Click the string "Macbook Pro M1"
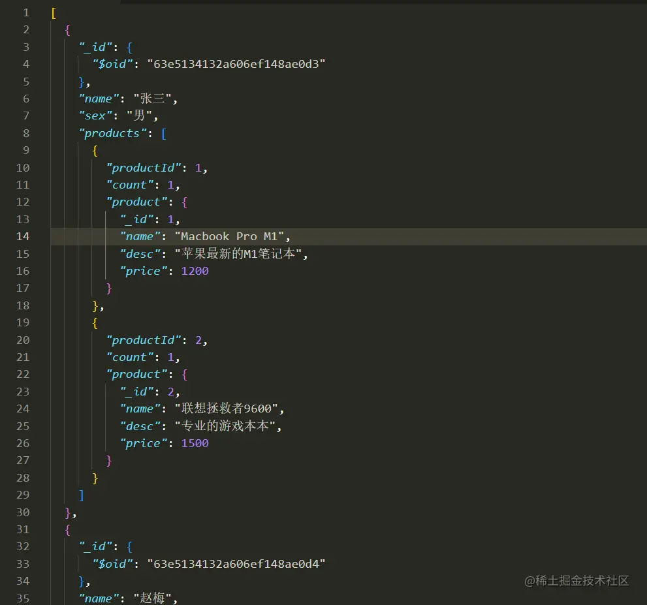The width and height of the screenshot is (647, 605). point(229,236)
